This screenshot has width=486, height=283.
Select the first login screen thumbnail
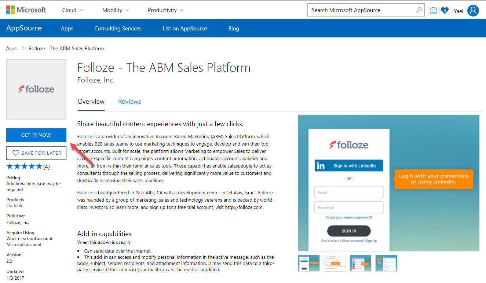pyautogui.click(x=308, y=263)
